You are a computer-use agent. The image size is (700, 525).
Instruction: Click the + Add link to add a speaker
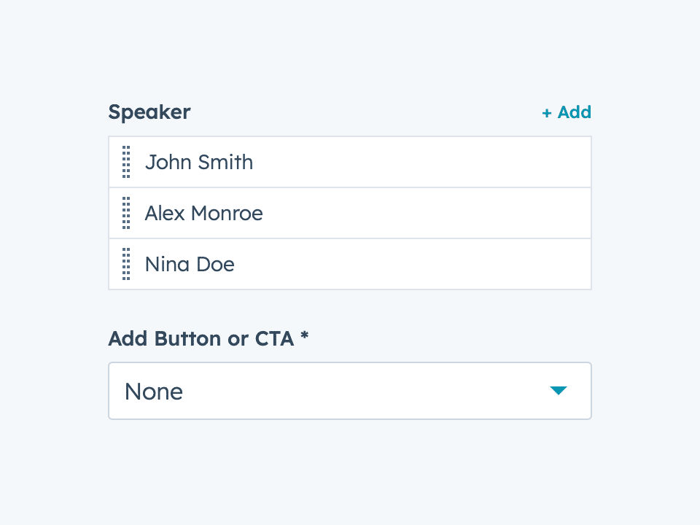(567, 112)
